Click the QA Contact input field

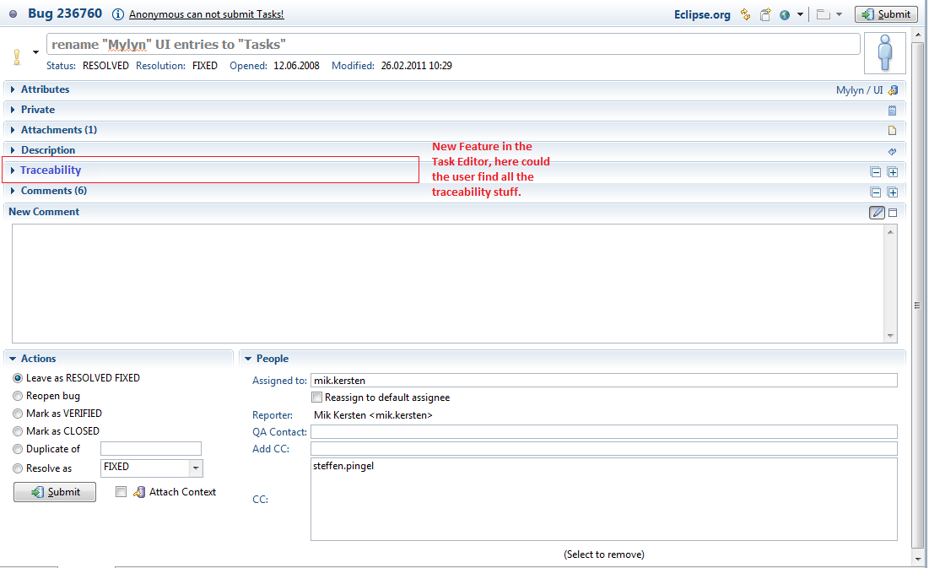pos(604,431)
